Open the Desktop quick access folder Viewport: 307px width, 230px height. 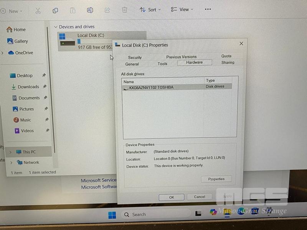coord(21,76)
